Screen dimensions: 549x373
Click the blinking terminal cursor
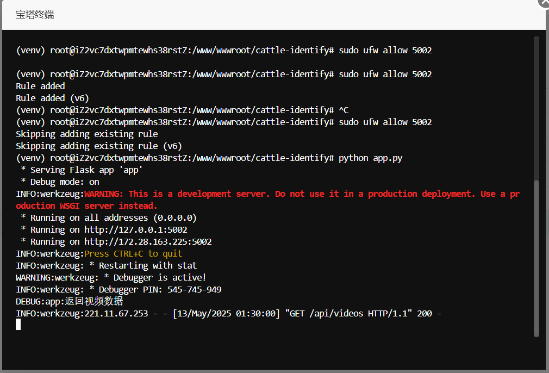tap(18, 325)
